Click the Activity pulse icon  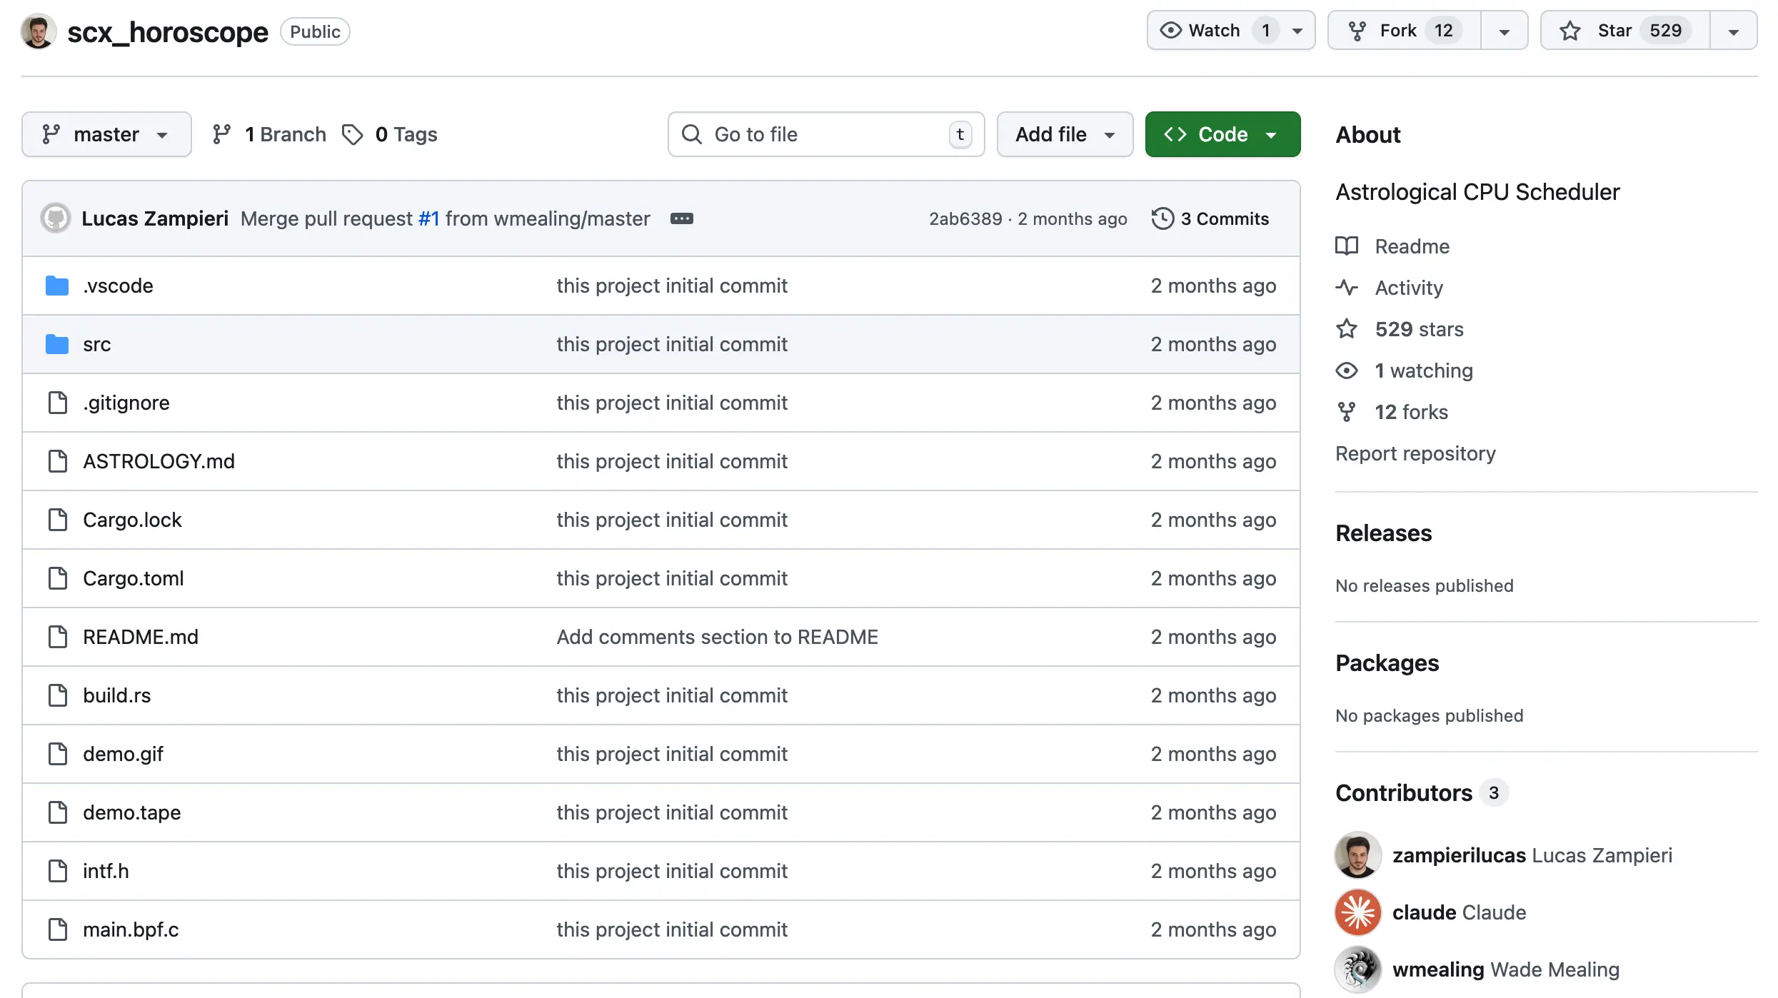click(1347, 288)
